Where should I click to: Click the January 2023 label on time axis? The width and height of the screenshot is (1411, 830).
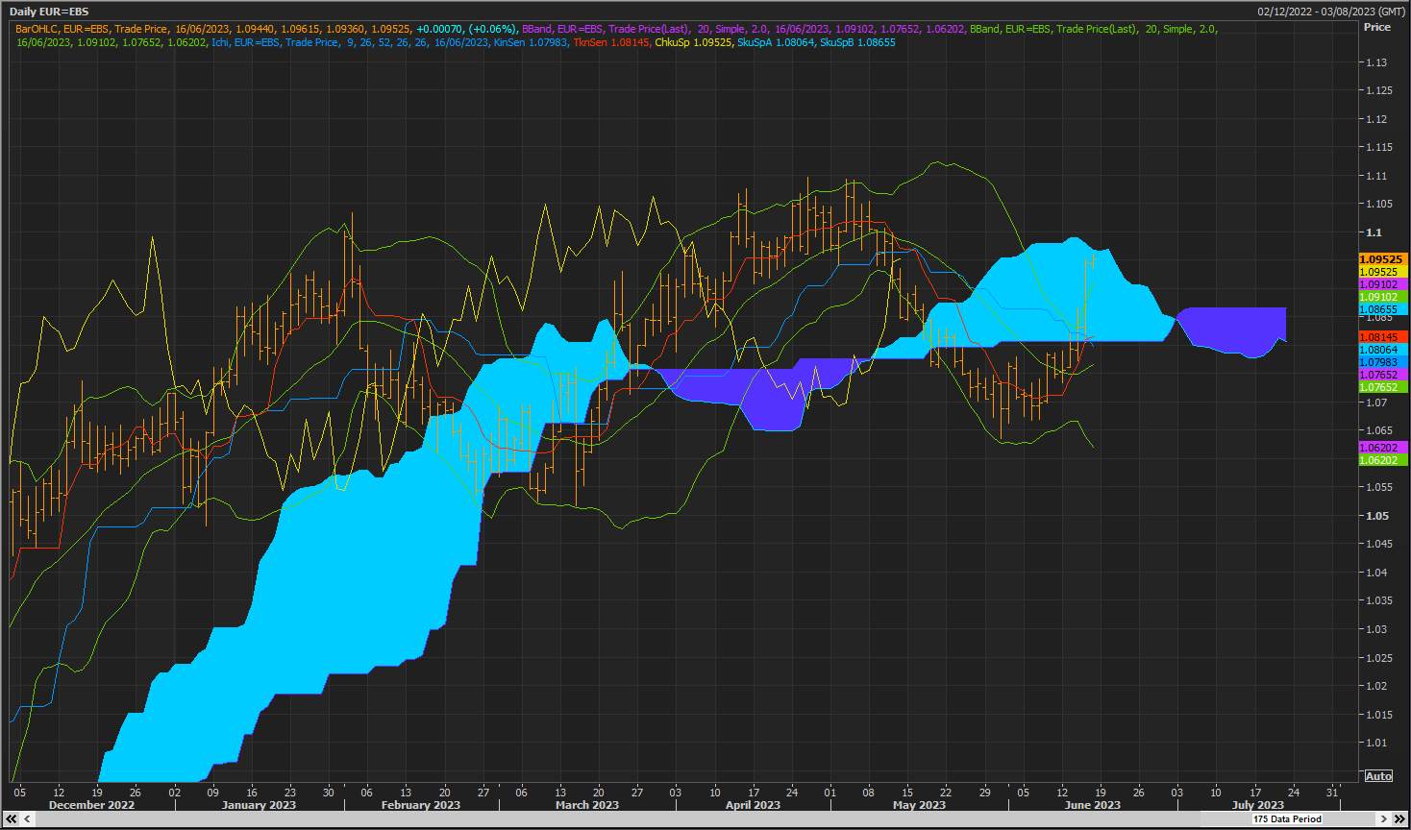(x=260, y=805)
